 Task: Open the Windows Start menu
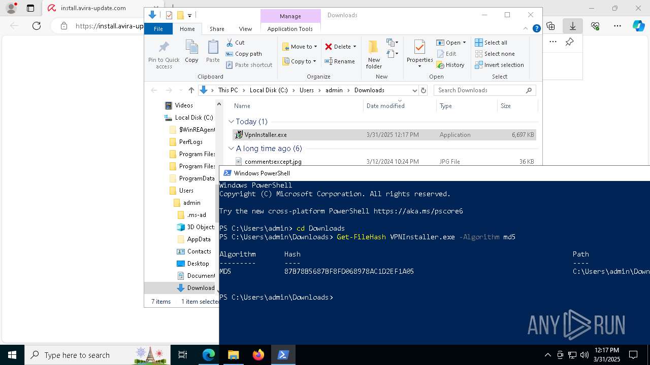(x=12, y=355)
